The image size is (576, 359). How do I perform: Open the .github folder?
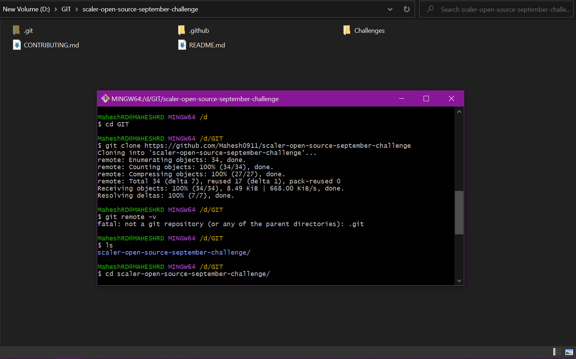point(198,30)
